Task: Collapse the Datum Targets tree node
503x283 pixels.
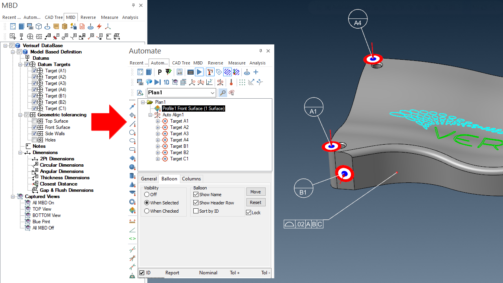Action: tap(20, 64)
